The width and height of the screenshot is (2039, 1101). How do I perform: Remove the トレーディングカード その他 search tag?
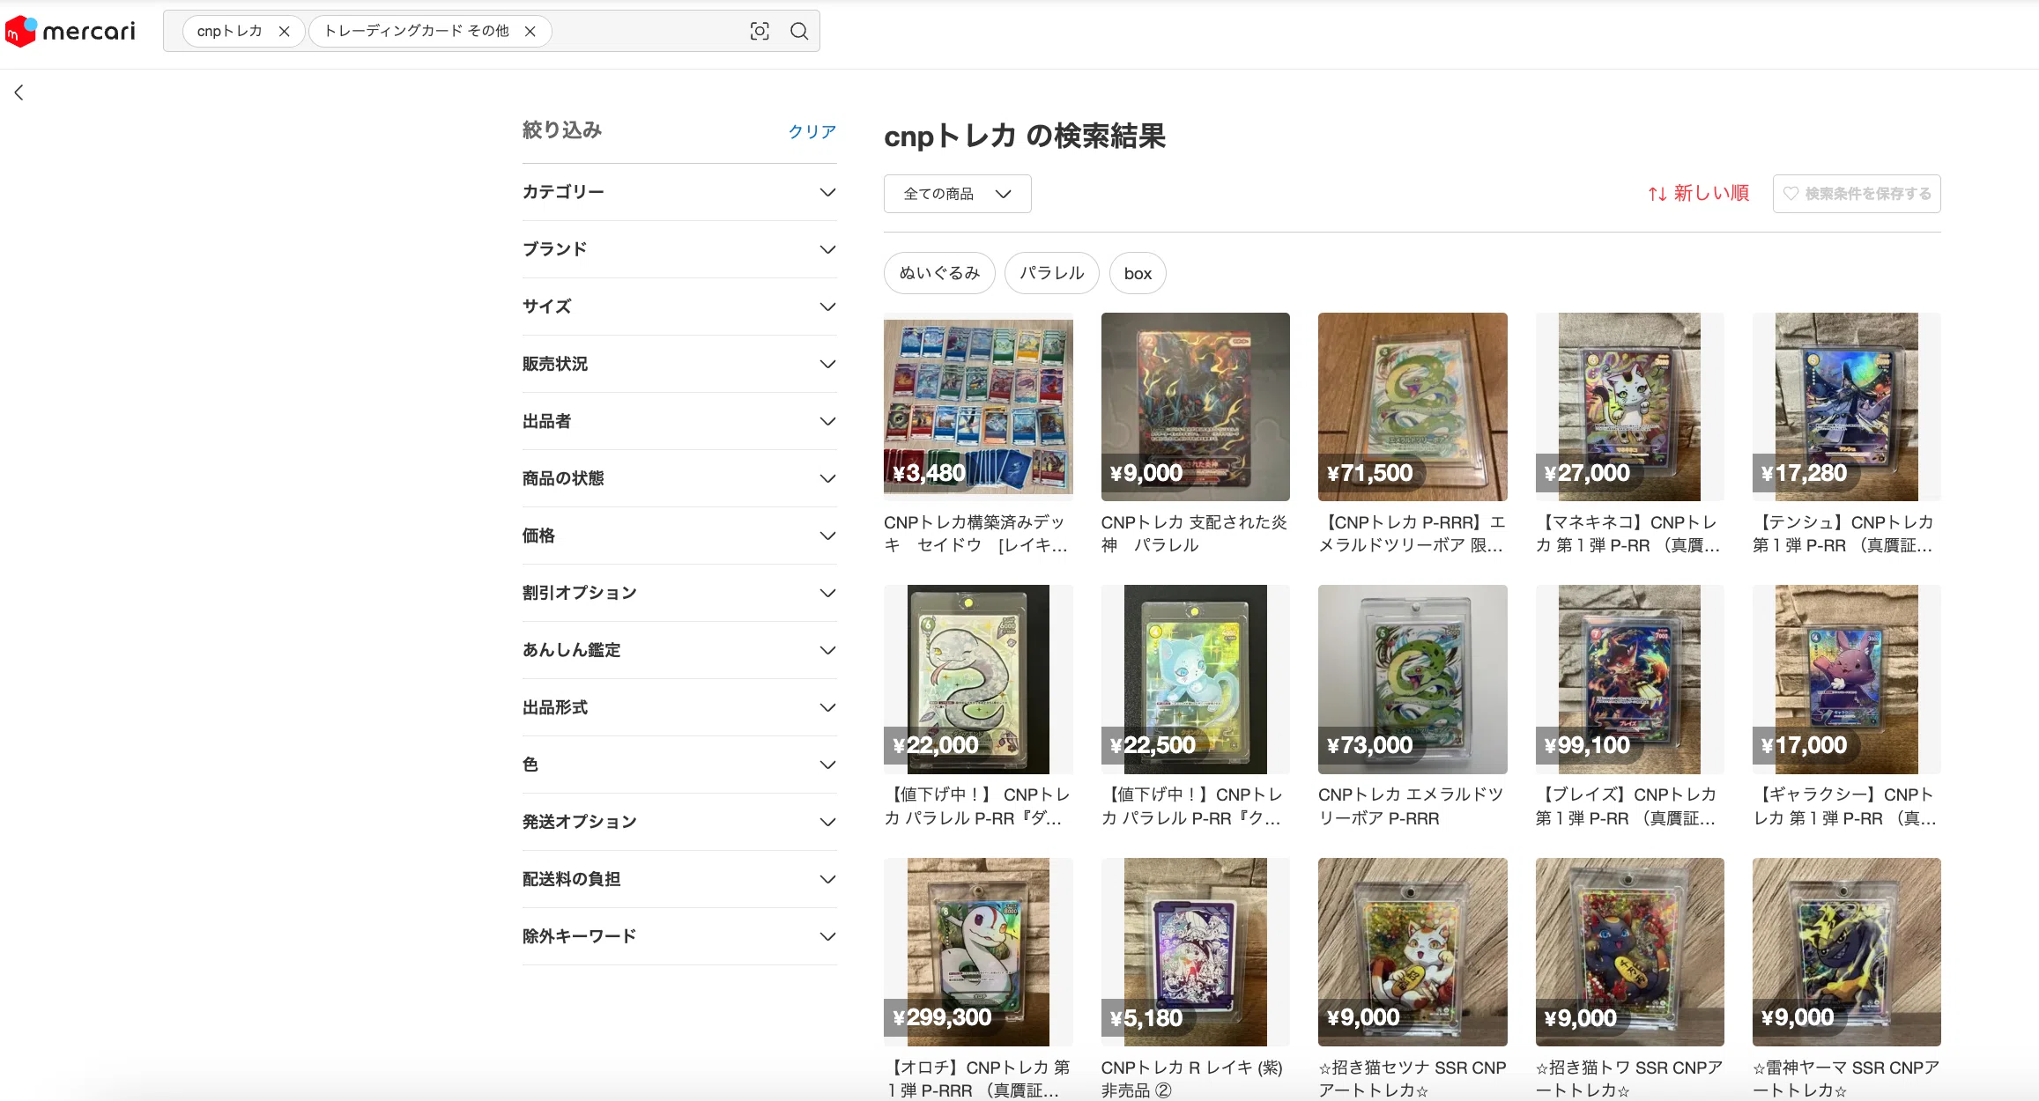(x=530, y=32)
